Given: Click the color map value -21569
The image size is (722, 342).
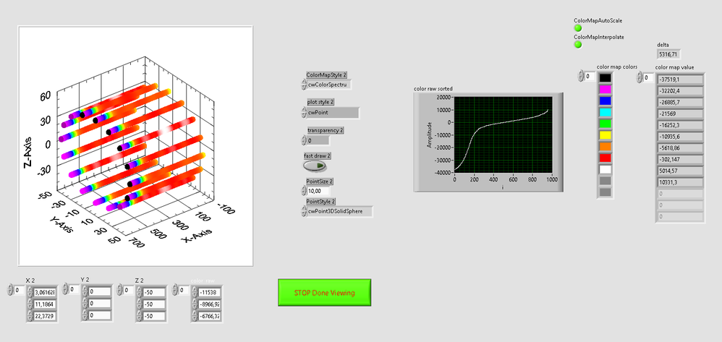Looking at the screenshot, I should pos(680,114).
